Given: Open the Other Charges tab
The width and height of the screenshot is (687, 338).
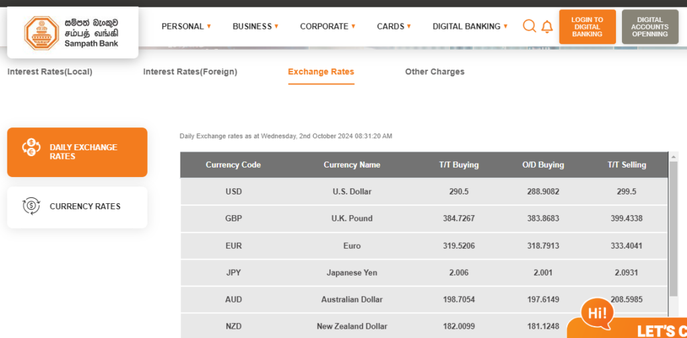Looking at the screenshot, I should 435,72.
